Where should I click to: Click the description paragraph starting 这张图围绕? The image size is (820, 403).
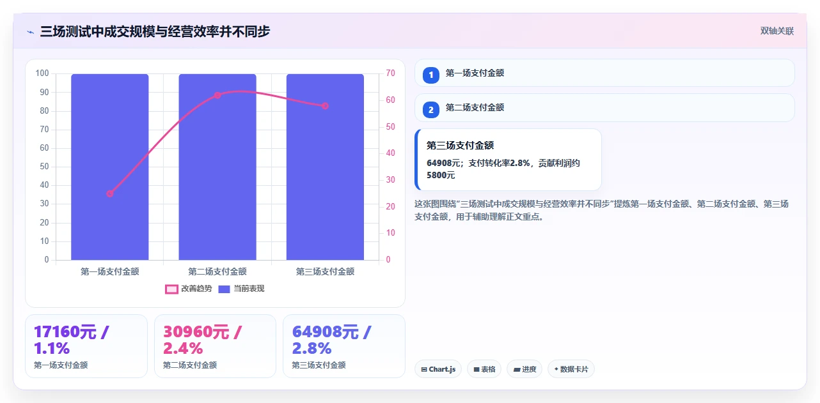tap(602, 210)
